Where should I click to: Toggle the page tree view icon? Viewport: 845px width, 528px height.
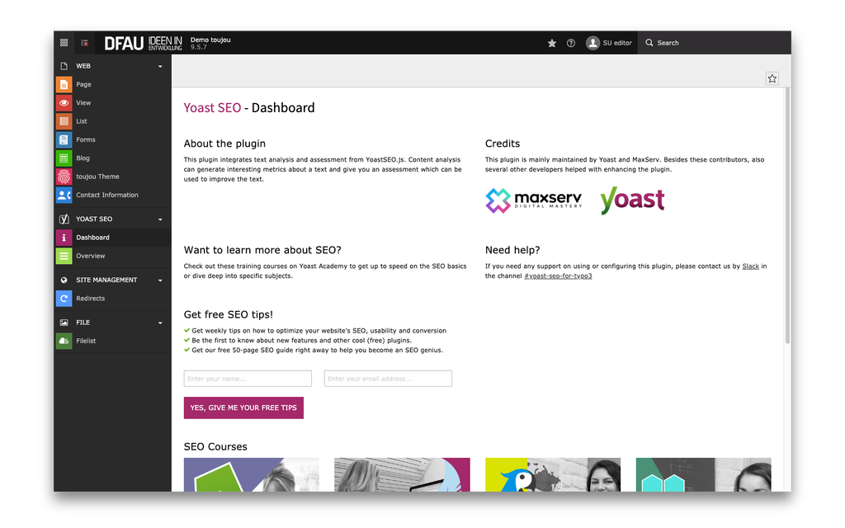point(84,43)
